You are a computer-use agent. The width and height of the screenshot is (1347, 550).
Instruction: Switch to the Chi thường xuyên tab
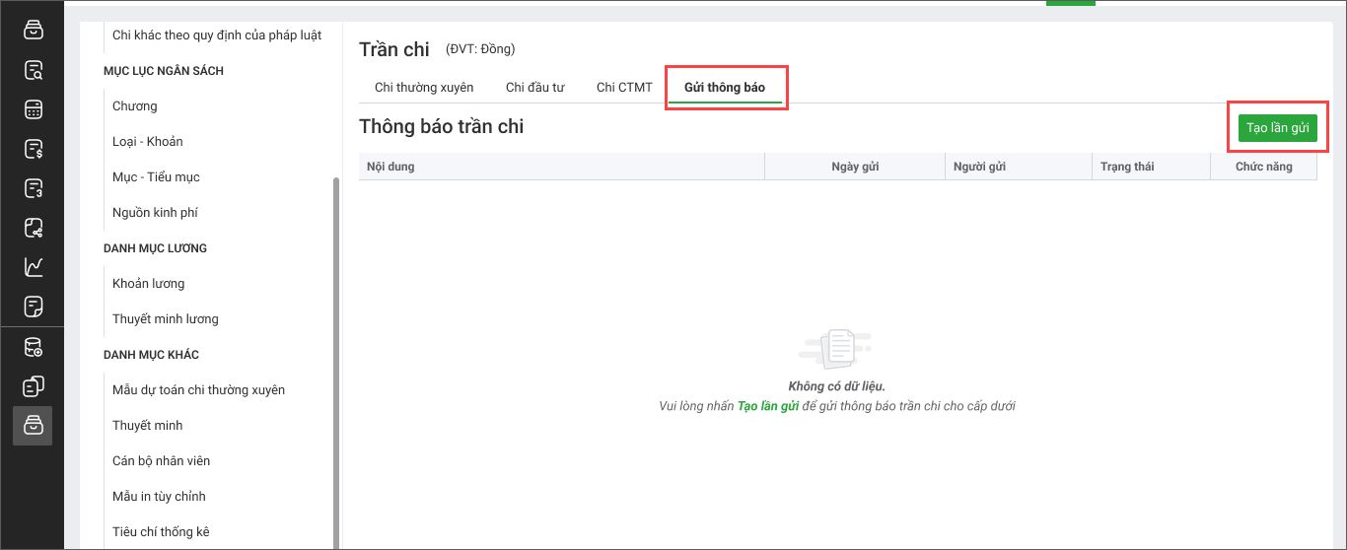[x=424, y=87]
